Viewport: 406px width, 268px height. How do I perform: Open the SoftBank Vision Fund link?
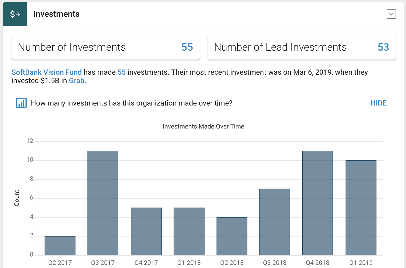click(47, 72)
